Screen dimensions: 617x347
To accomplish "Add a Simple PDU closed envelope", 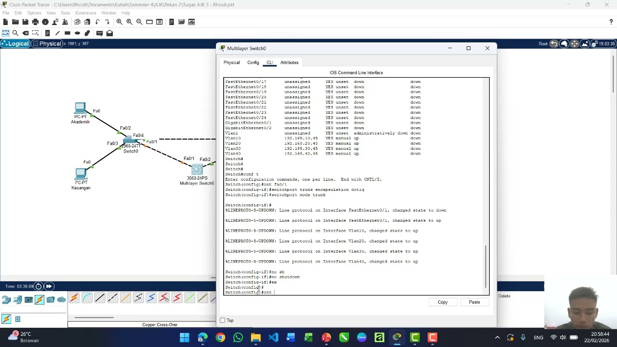I will [99, 33].
